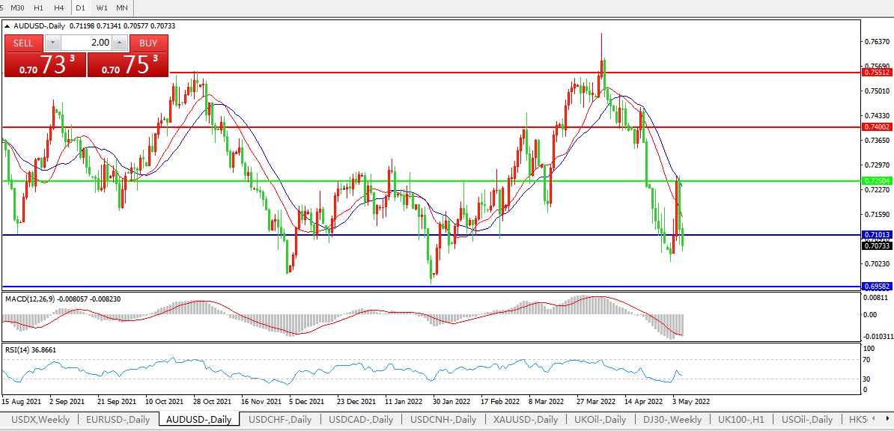
Task: Select the red 0.75512 horizontal line label
Action: [877, 73]
